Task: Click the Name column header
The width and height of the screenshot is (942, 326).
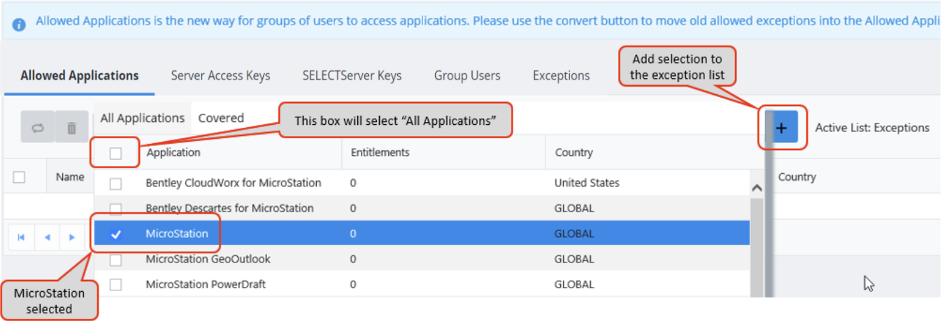Action: coord(70,177)
